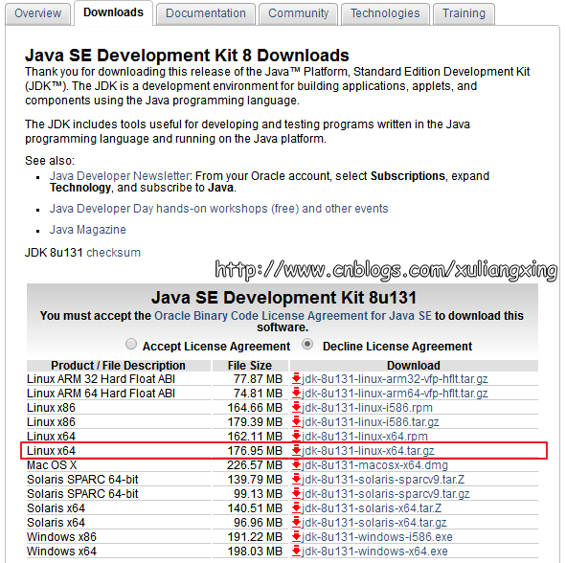Switch to the Technologies tab

click(x=385, y=13)
